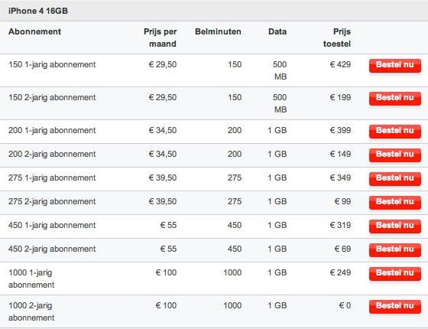Image resolution: width=428 pixels, height=329 pixels.
Task: Click € 29,50 in the 150 1-jarig row
Action: (163, 65)
